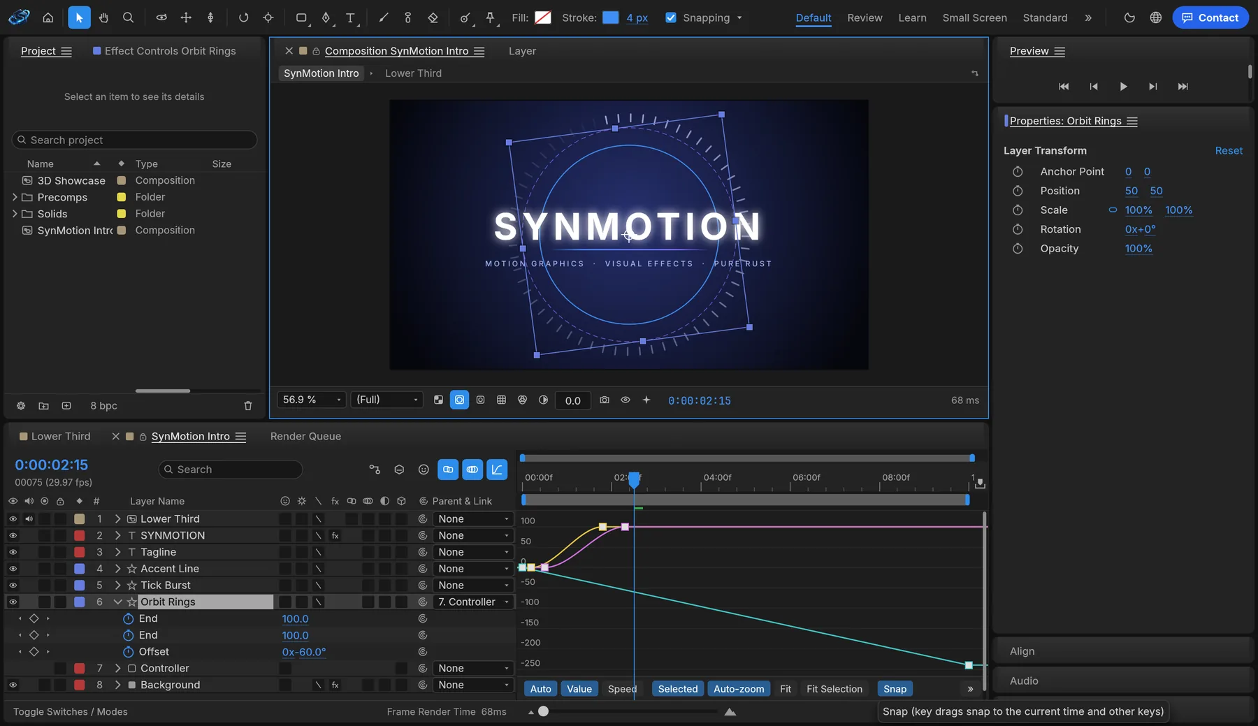
Task: Open the Layer viewer tab
Action: 522,51
